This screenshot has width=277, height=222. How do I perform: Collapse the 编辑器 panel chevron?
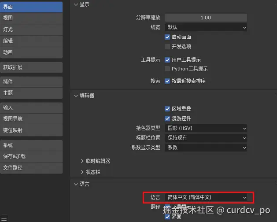pyautogui.click(x=76, y=96)
